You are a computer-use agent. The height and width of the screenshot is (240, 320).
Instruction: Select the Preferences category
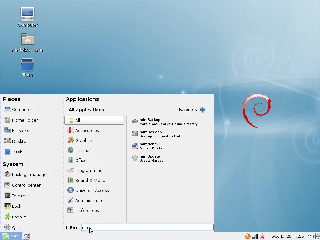point(83,210)
